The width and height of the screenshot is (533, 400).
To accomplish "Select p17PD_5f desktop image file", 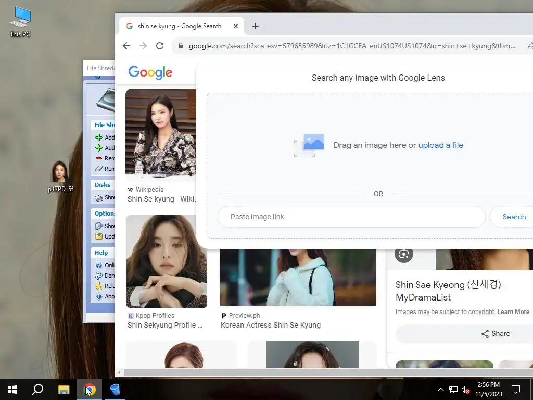I will point(60,177).
